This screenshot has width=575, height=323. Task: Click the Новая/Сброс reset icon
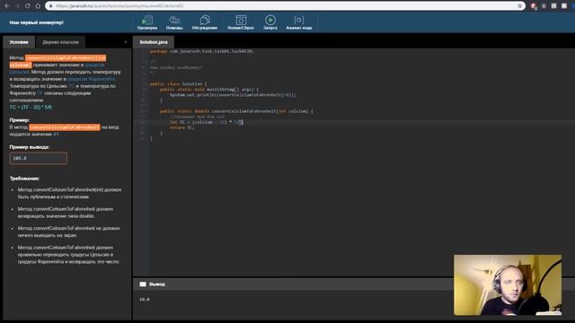tap(241, 22)
